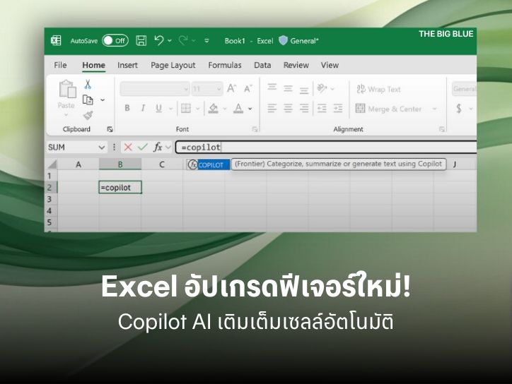512x384 pixels.
Task: Expand the Paste options arrow
Action: 66,114
